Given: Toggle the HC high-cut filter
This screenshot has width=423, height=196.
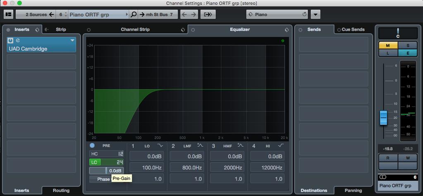Looking at the screenshot, I should tap(94, 154).
